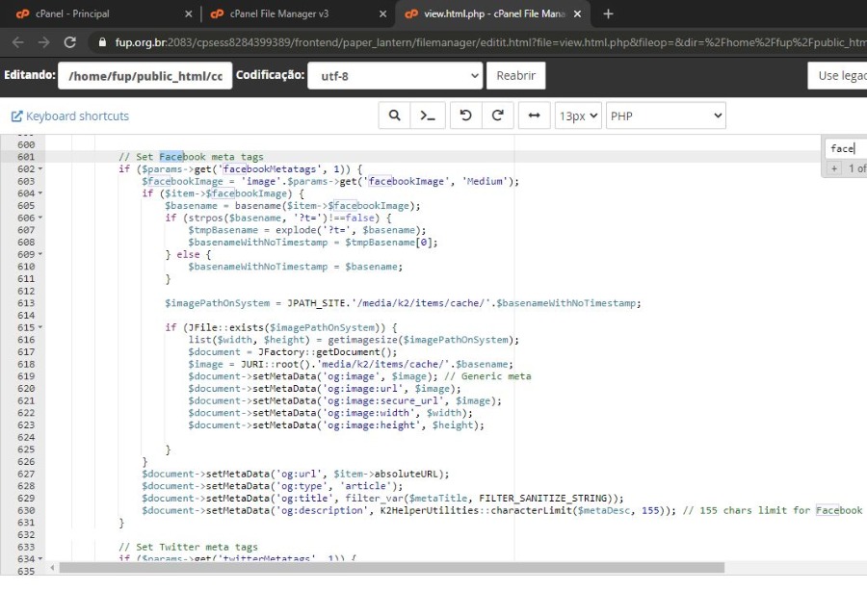Viewport: 867px width, 591px height.
Task: Click the 'og:image:width' setMetaData line
Action: (330, 413)
